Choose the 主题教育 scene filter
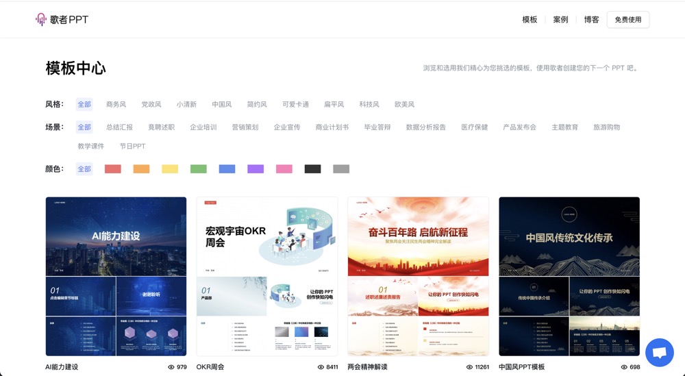The image size is (685, 376). (565, 127)
